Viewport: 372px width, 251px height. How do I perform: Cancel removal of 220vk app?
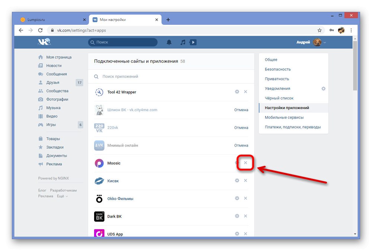point(241,128)
